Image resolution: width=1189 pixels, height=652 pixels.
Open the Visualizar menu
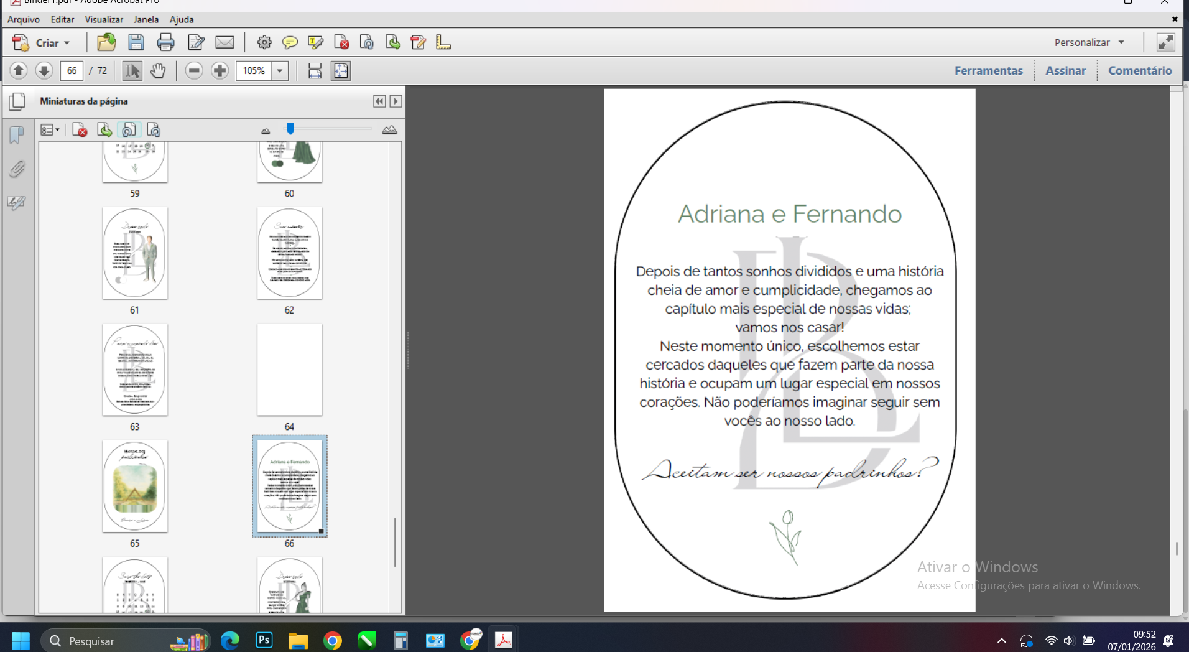(104, 19)
